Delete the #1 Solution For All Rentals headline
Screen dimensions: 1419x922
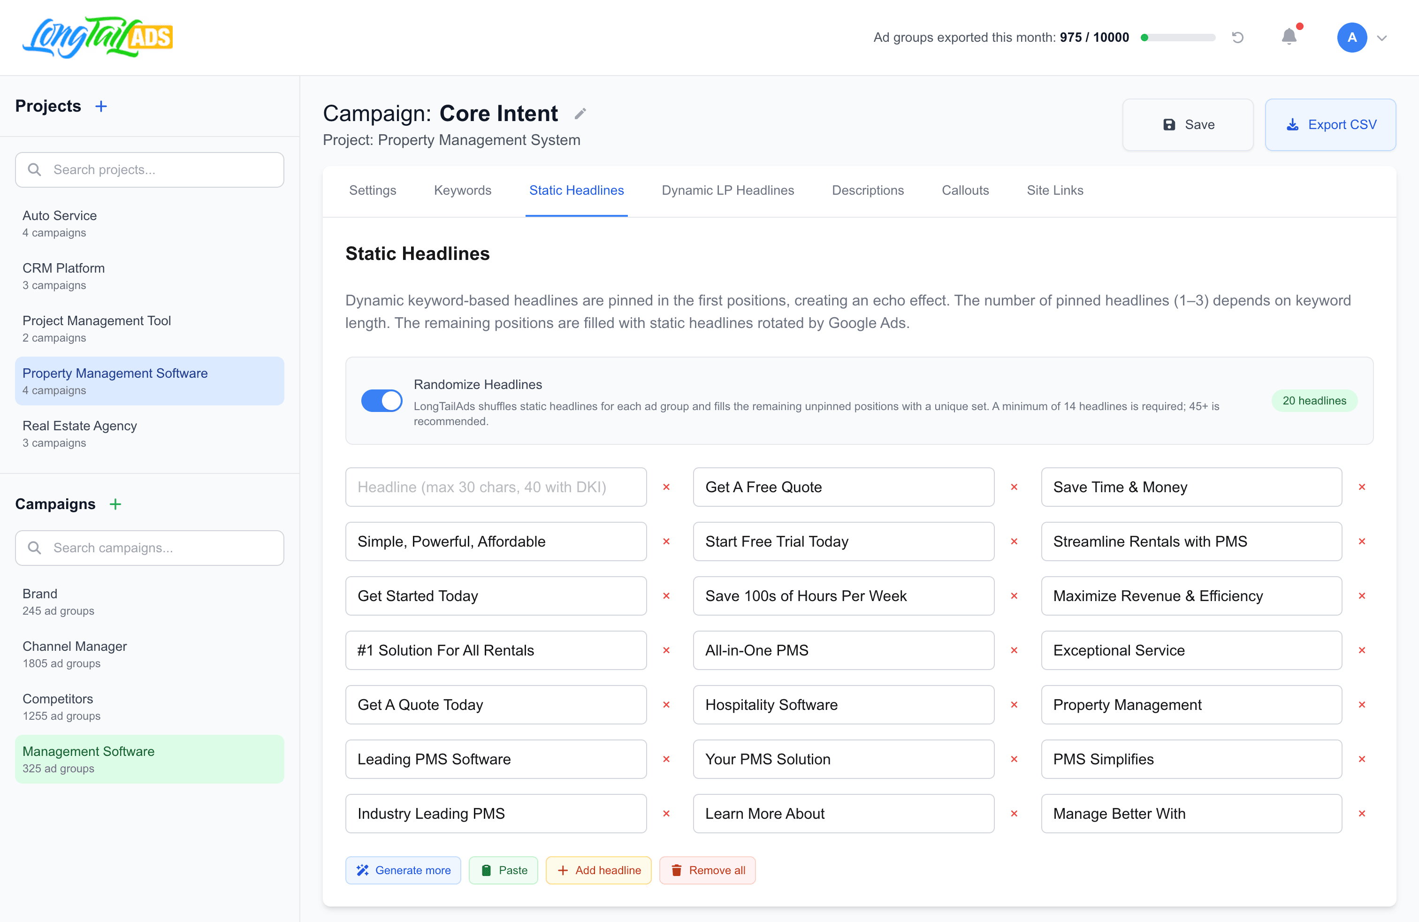point(667,650)
